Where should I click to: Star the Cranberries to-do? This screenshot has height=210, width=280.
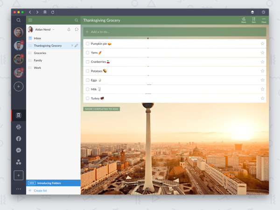262,62
